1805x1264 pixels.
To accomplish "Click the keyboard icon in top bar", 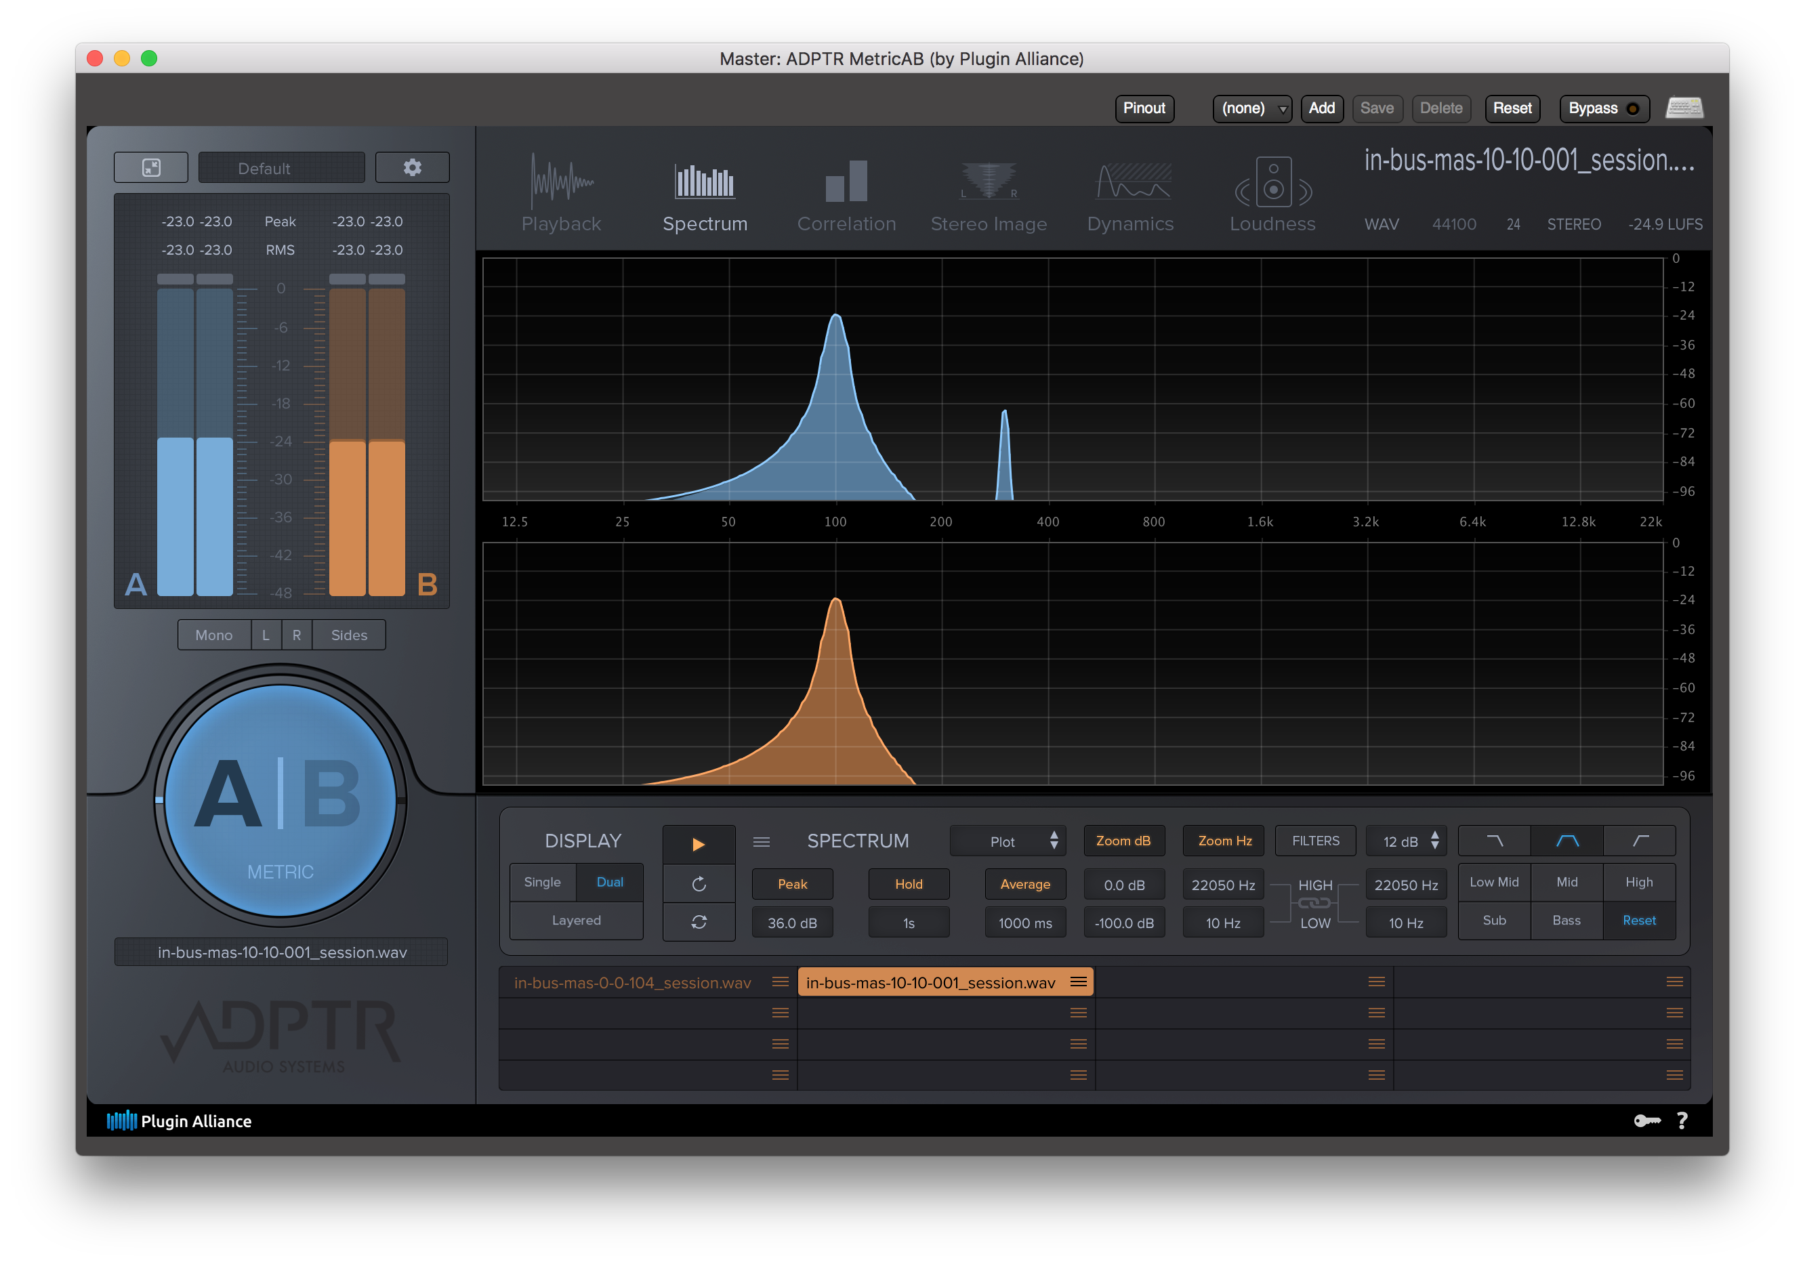I will point(1684,108).
